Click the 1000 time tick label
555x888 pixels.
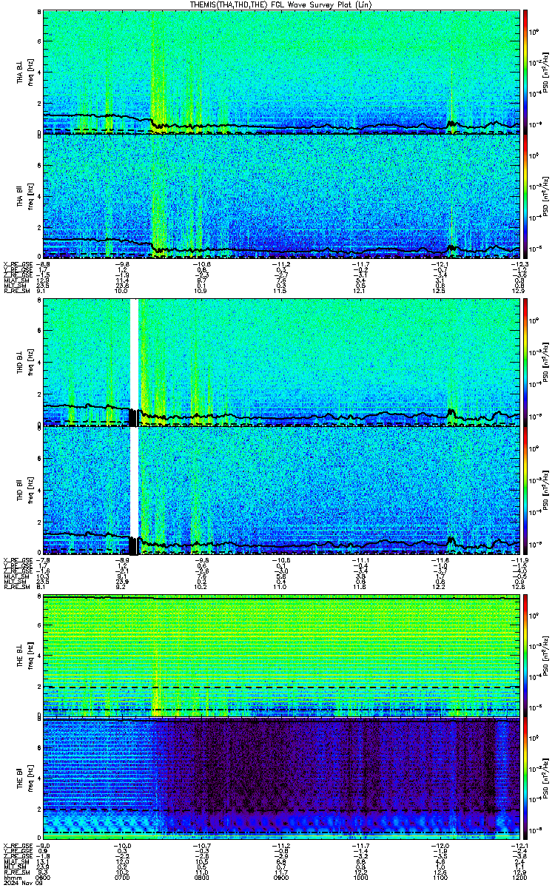360,877
